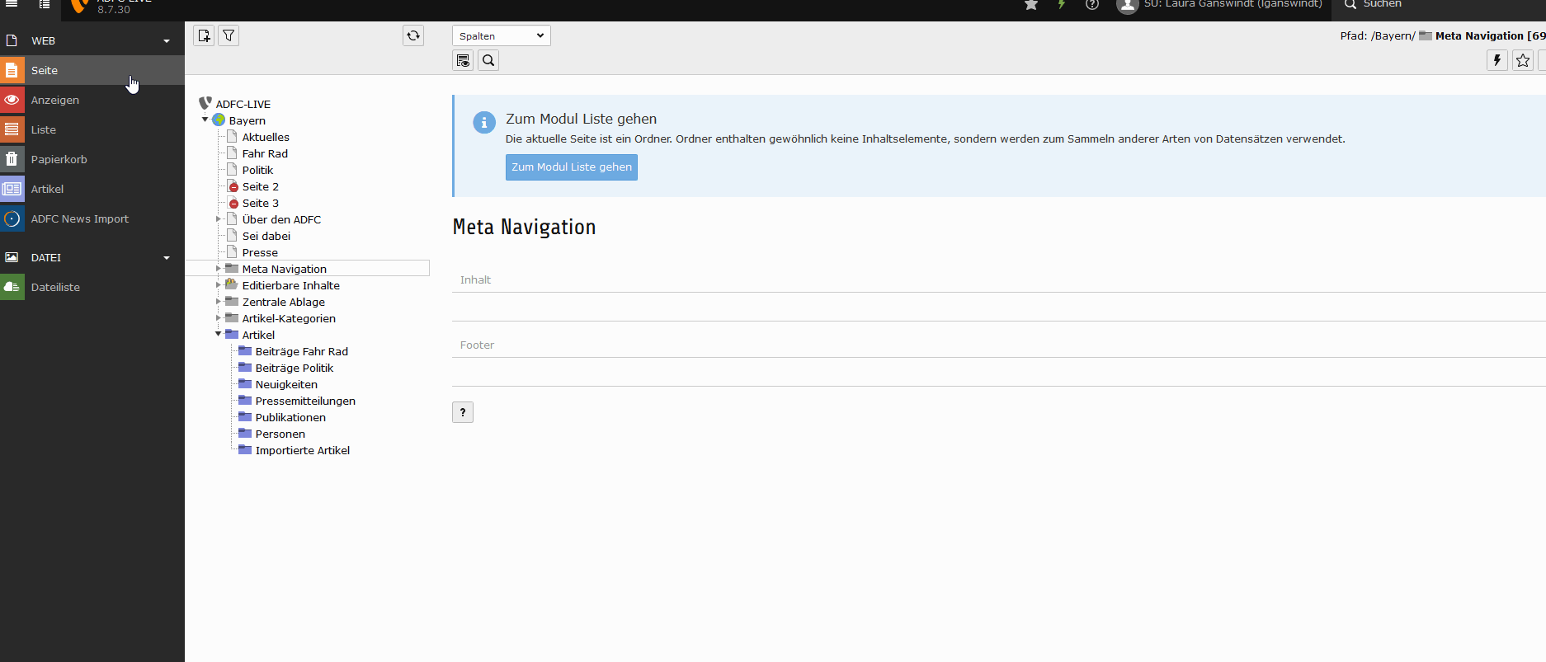Screen dimensions: 1546x662
Task: Toggle the module menu with hamburger icon
Action: point(12,4)
